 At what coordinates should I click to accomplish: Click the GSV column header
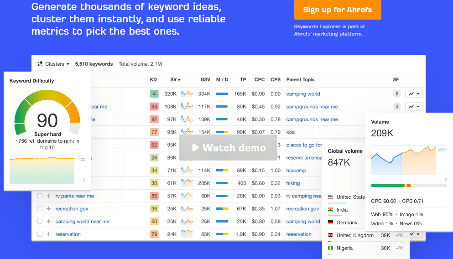click(x=205, y=79)
